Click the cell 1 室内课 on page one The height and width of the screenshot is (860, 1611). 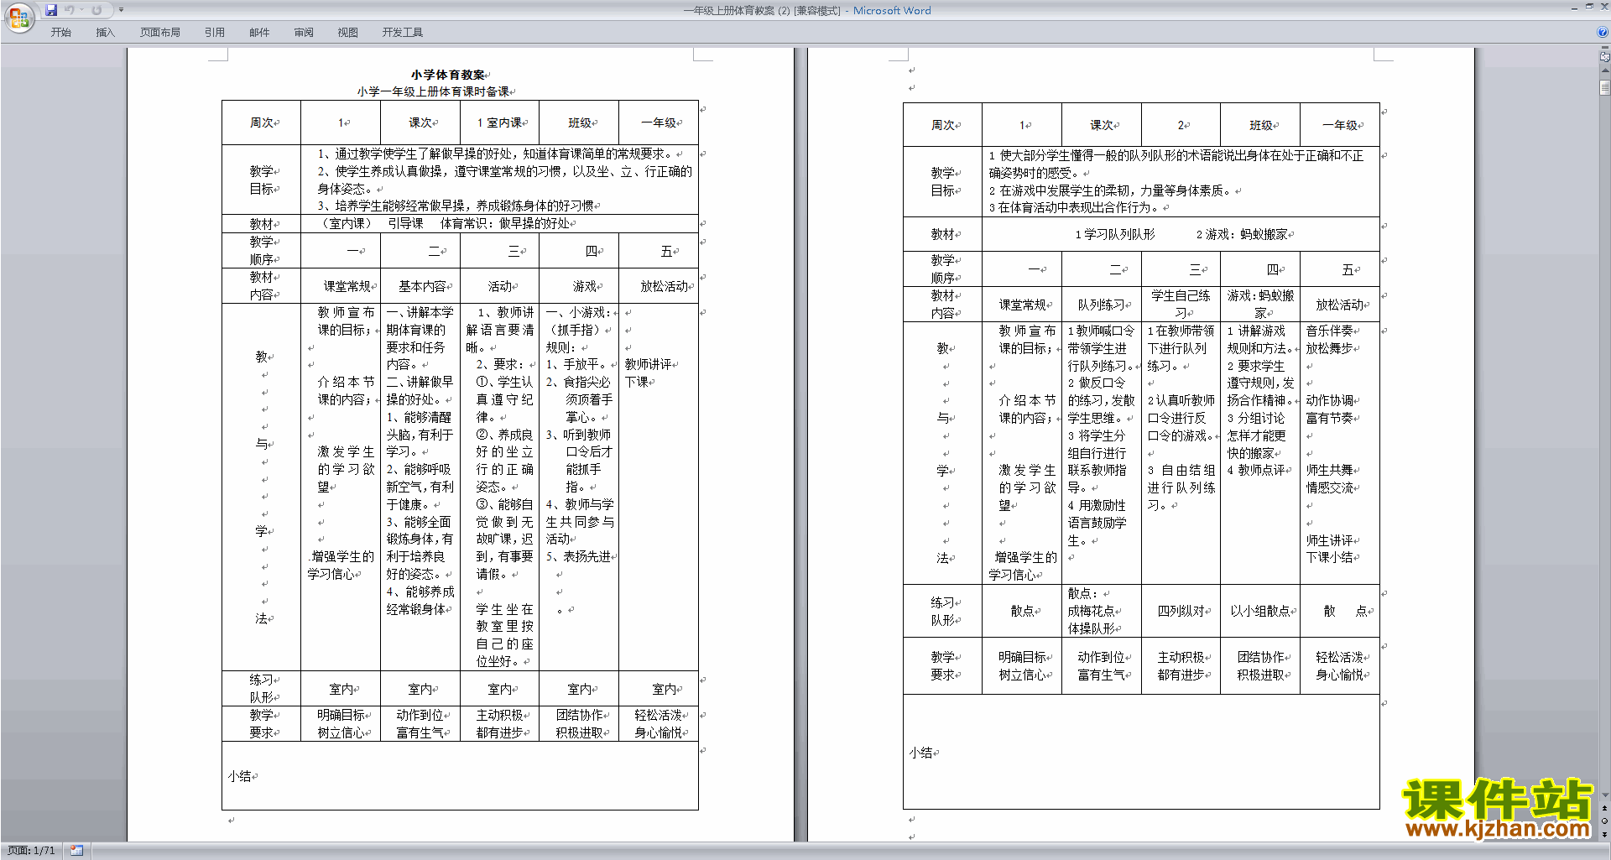click(500, 122)
